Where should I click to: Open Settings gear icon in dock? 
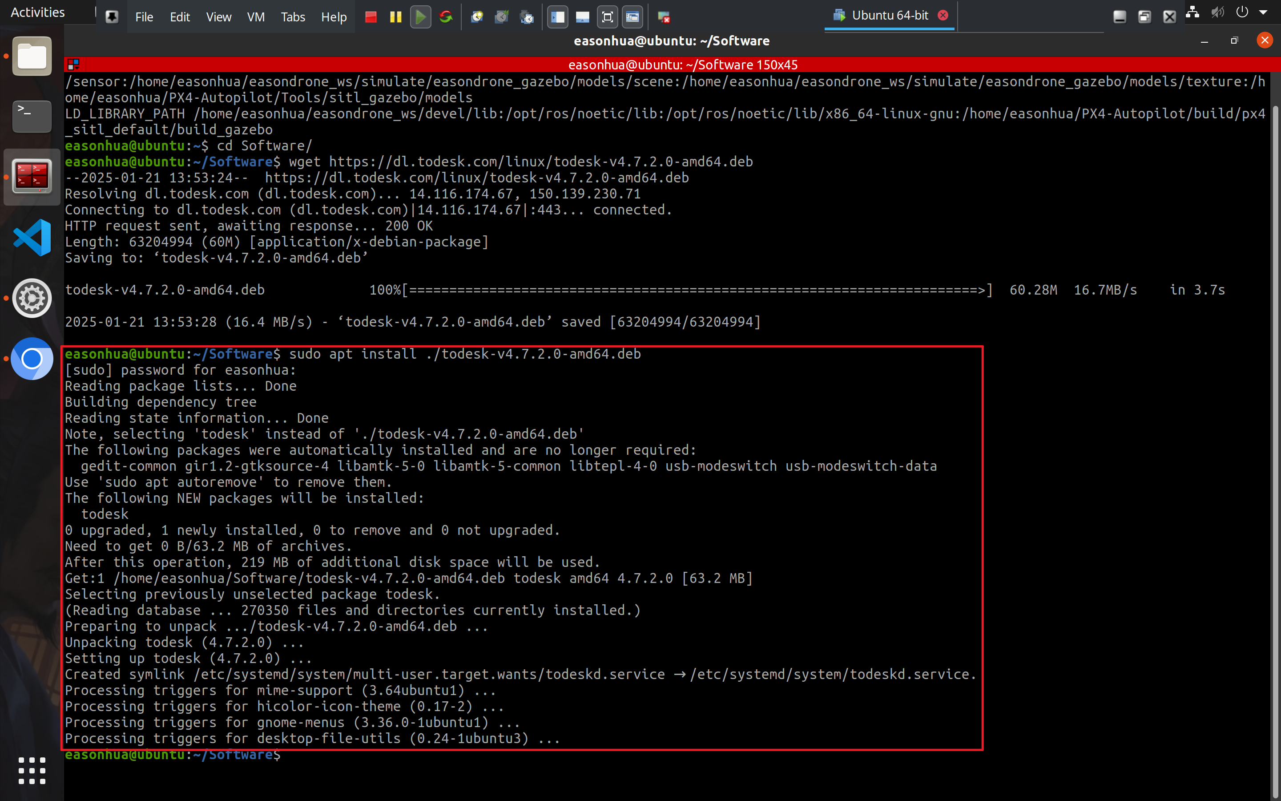[32, 298]
